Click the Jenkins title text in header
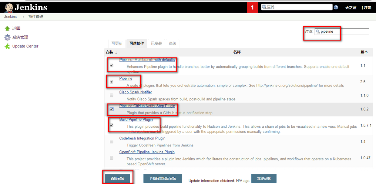This screenshot has height=184, width=376. [31, 7]
